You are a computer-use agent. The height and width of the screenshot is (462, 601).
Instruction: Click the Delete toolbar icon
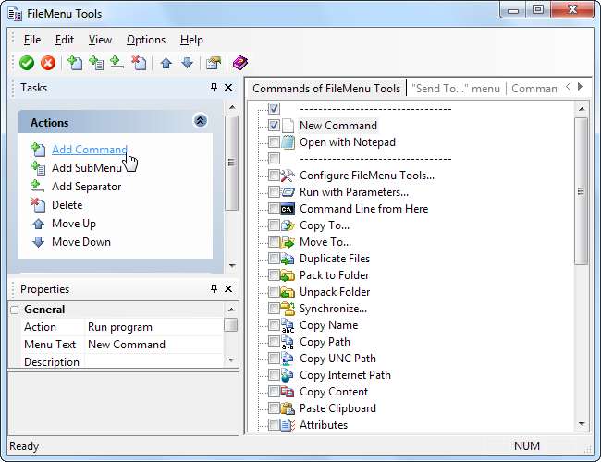(x=139, y=64)
